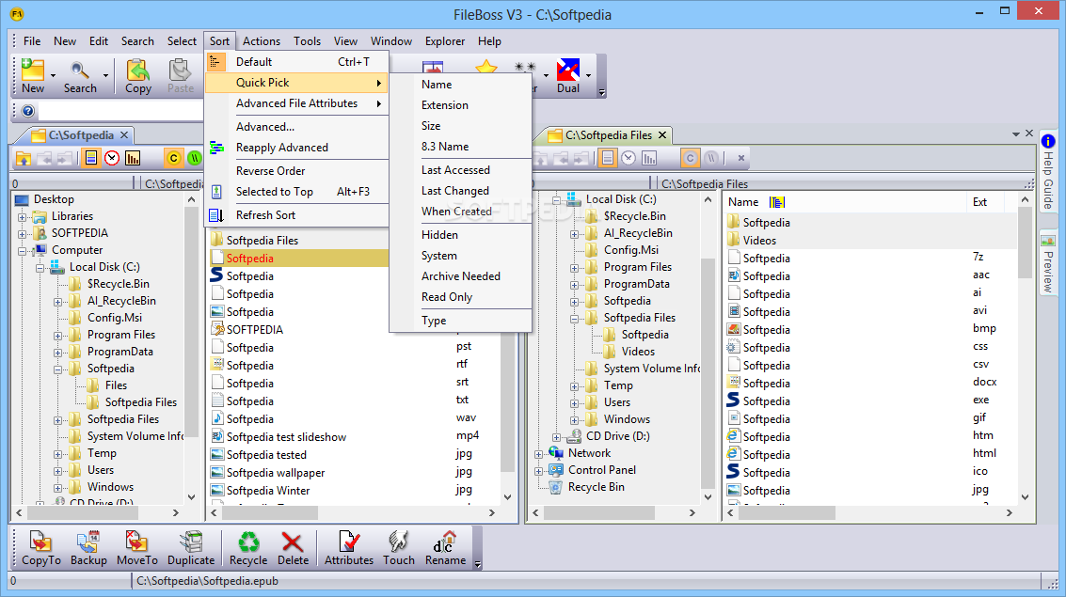Click the Ext column header in right pane
The width and height of the screenshot is (1066, 597).
[x=979, y=202]
